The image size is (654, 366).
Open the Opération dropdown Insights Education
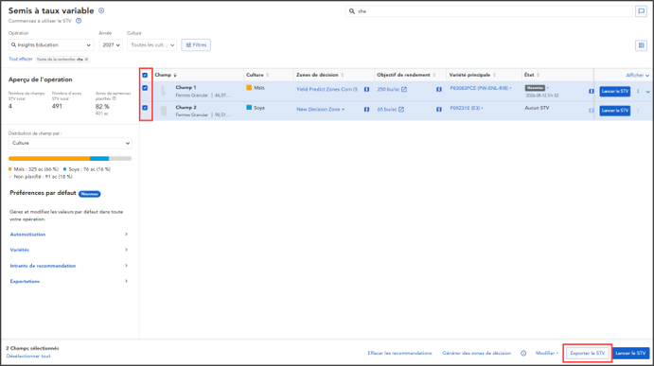pos(51,45)
